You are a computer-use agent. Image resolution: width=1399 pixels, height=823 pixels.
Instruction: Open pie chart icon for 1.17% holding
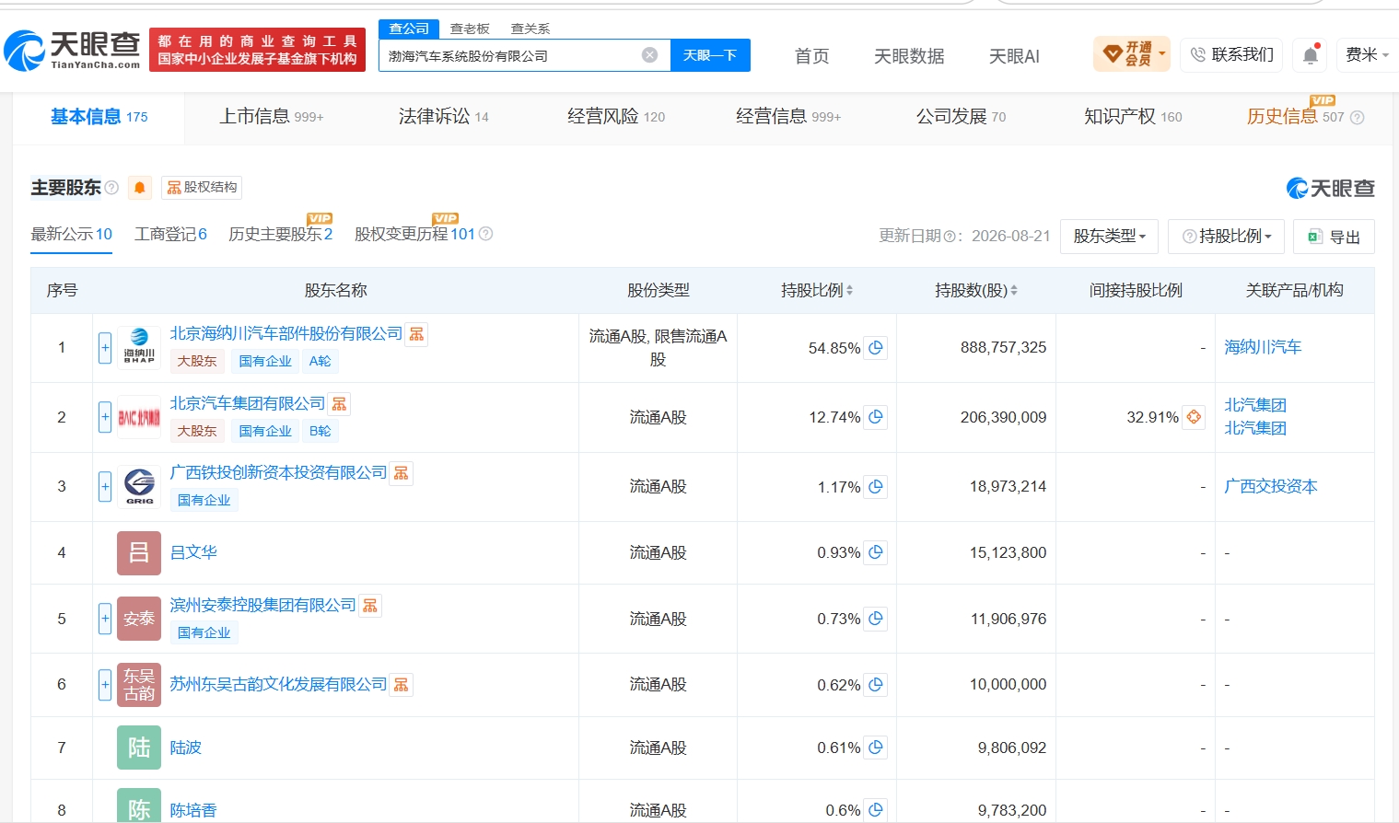coord(876,487)
